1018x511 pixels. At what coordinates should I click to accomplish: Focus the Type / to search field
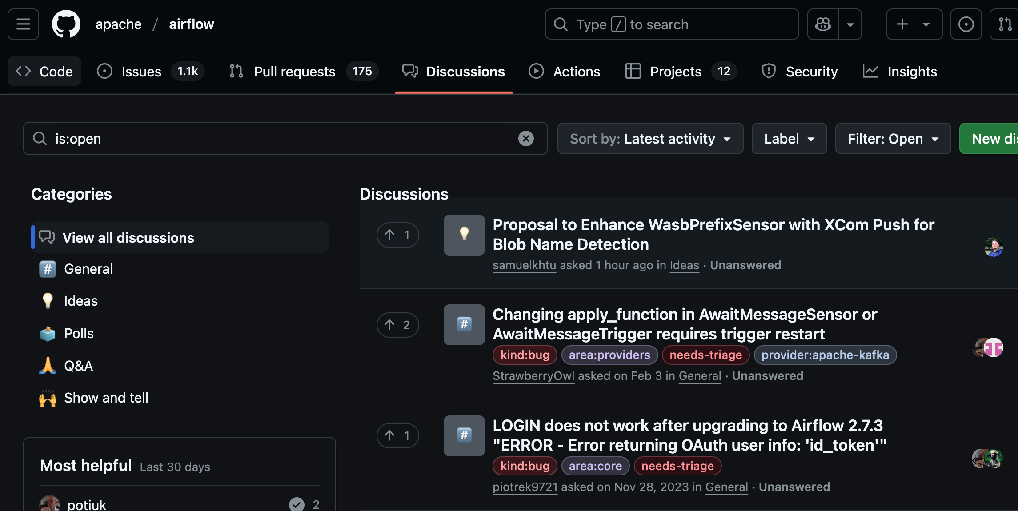[671, 24]
